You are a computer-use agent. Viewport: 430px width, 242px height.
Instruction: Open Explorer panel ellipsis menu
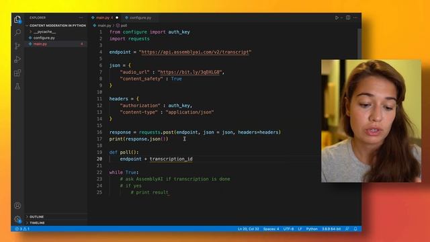81,17
